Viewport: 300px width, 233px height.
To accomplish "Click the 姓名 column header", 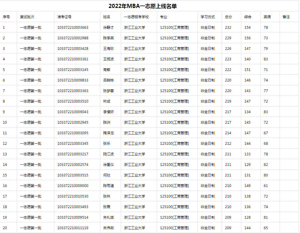I will (106, 17).
